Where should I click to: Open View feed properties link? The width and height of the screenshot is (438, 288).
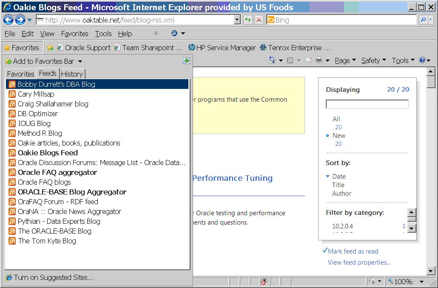pos(359,262)
